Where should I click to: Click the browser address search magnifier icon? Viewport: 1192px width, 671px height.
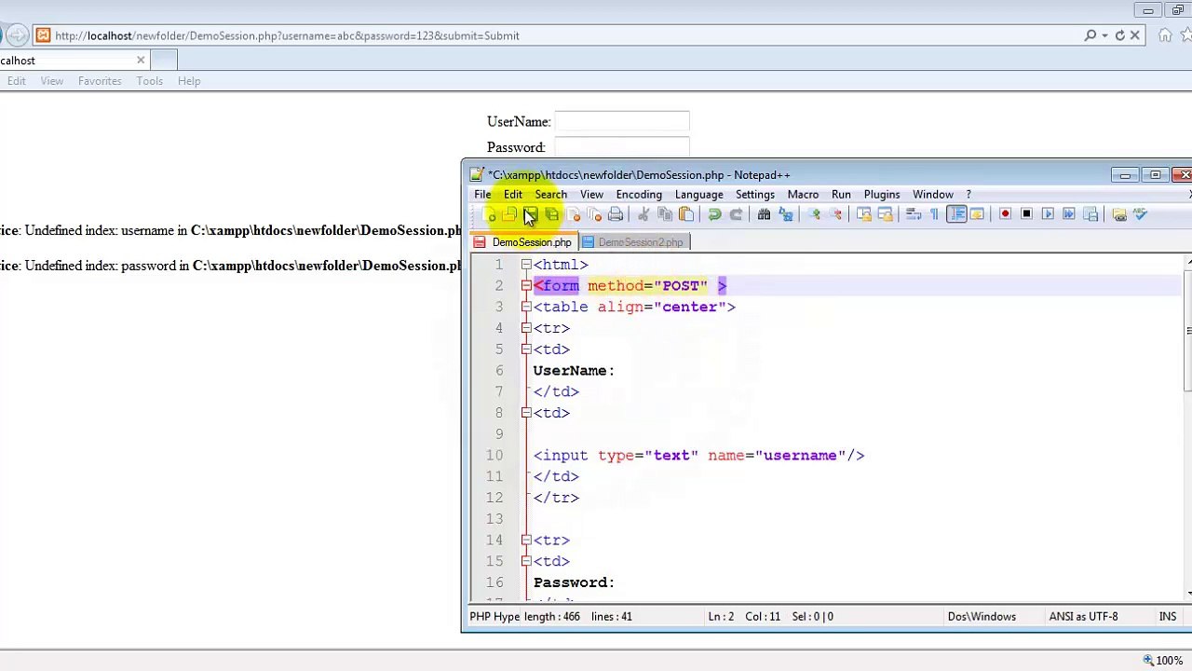[x=1090, y=35]
